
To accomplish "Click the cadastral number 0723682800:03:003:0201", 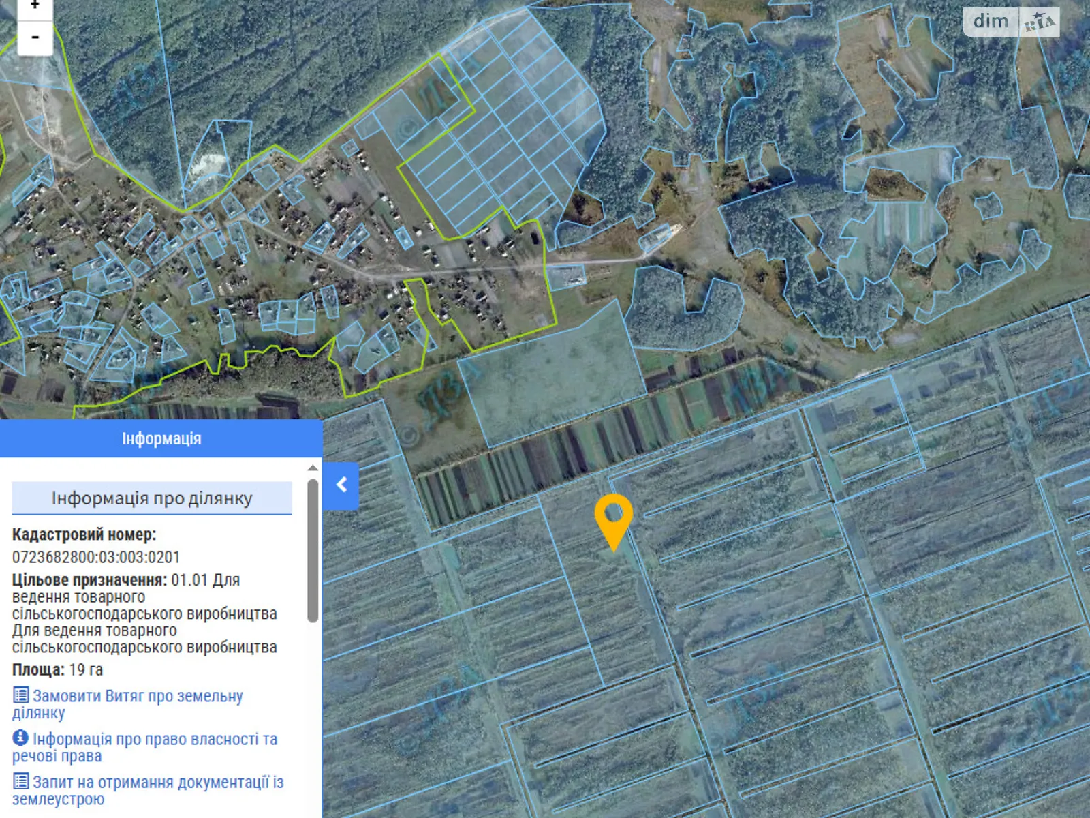I will click(x=96, y=557).
